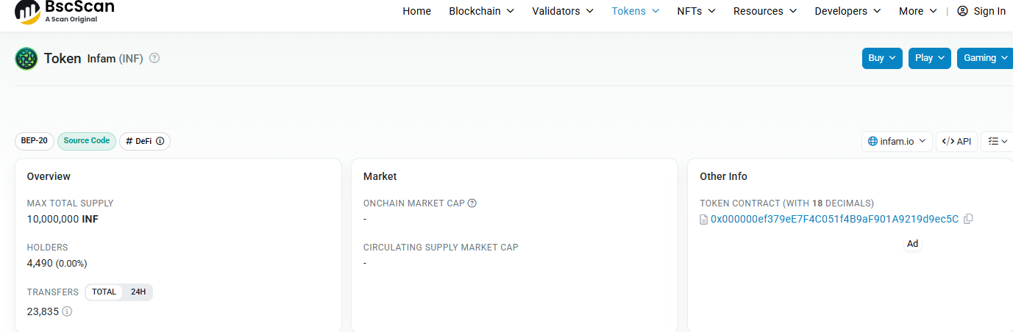Open the token contract address link
Viewport: 1013px width, 332px height.
point(834,219)
